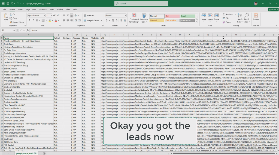Viewport: 279px width, 155px height.
Task: Expand the General number format dropdown
Action: 125,16
